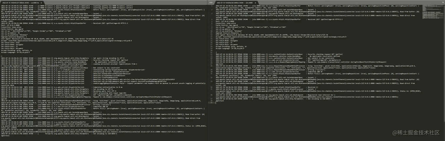Click the minimap in the right pane
Viewport: 445px width, 141px height.
pyautogui.click(x=433, y=12)
